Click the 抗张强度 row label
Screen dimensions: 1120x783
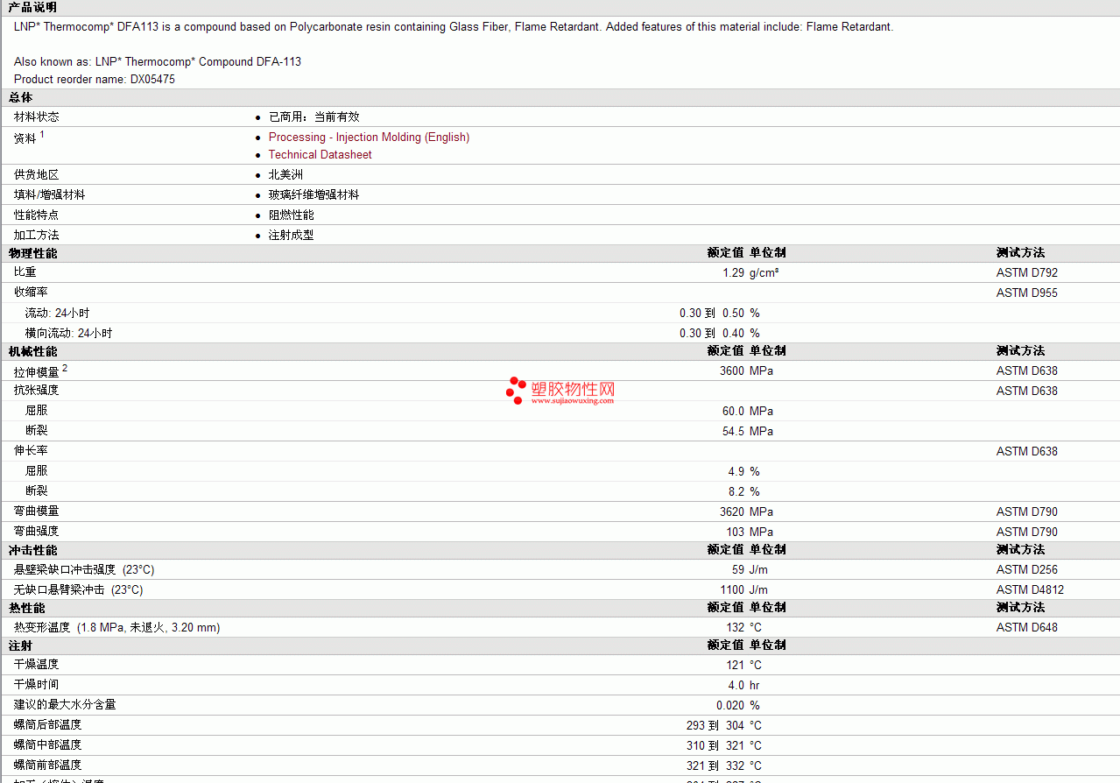pyautogui.click(x=37, y=390)
